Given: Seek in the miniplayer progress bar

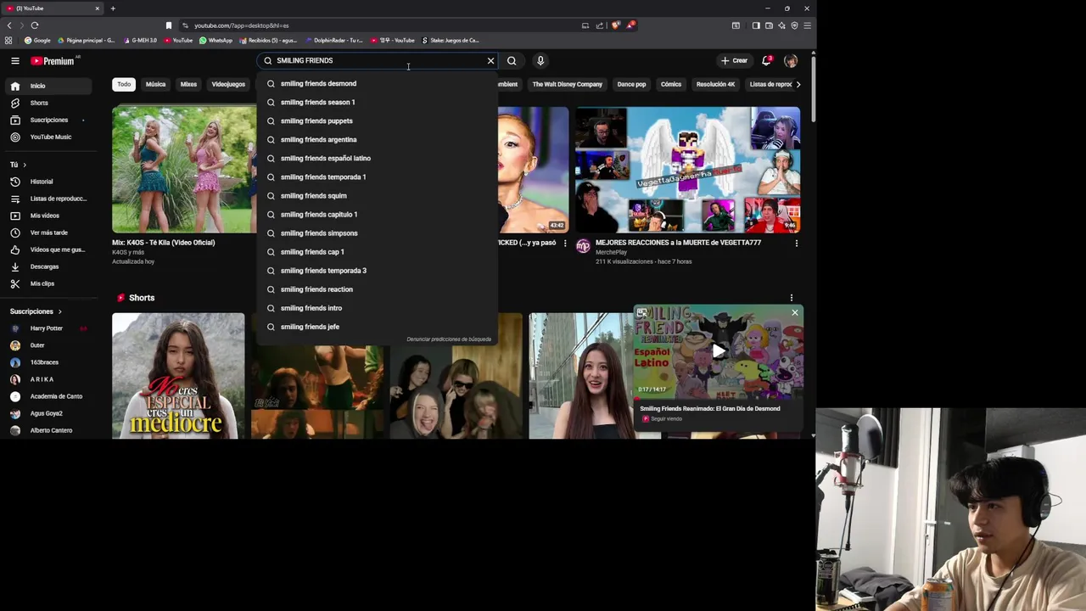Looking at the screenshot, I should click(x=719, y=399).
